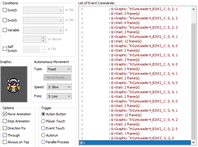Enable the Stop Animation option

pyautogui.click(x=5, y=121)
